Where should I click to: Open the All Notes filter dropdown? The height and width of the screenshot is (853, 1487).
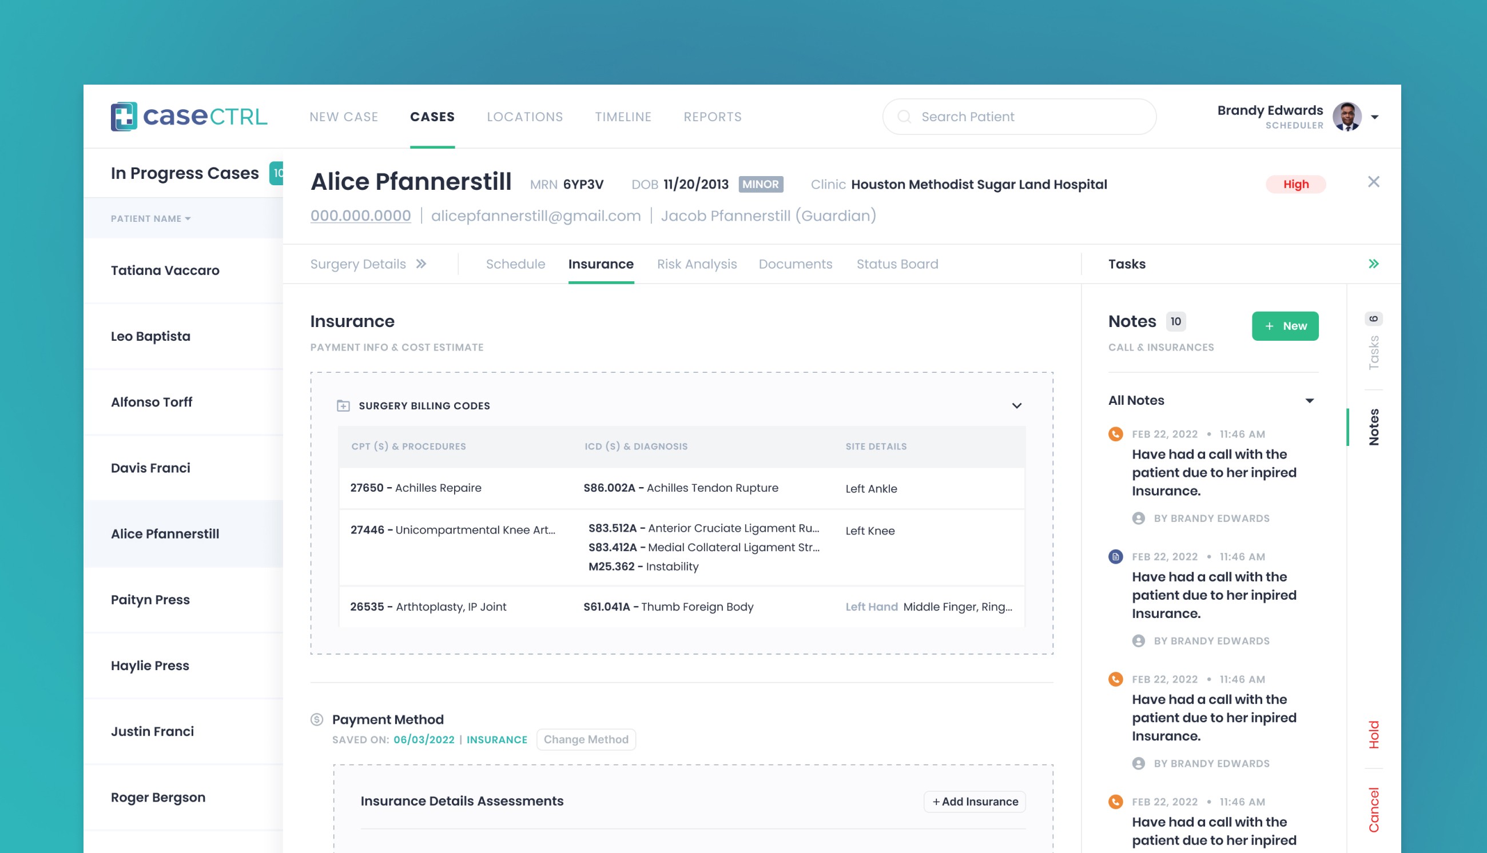[x=1309, y=401]
